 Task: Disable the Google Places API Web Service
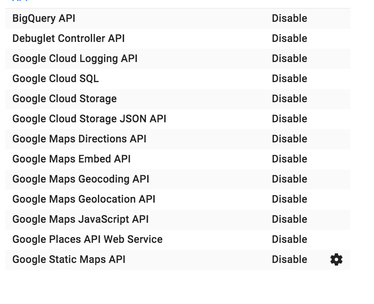pos(290,239)
